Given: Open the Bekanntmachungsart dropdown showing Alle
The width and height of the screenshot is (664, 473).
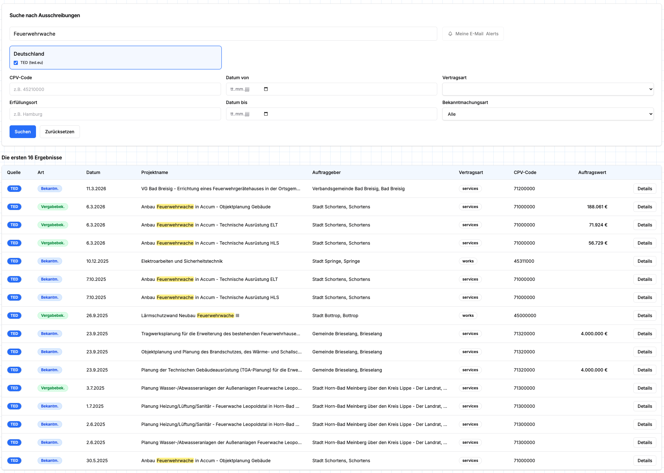Looking at the screenshot, I should click(x=548, y=114).
